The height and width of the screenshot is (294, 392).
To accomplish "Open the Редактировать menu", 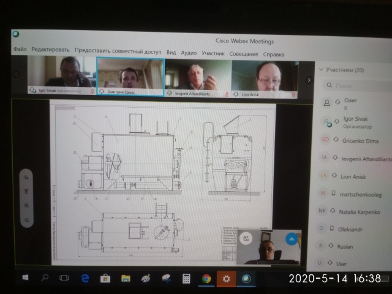I will [x=50, y=50].
